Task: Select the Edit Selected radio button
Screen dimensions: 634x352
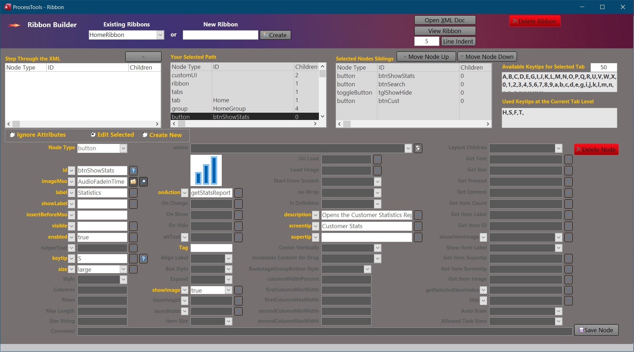Action: tap(93, 134)
